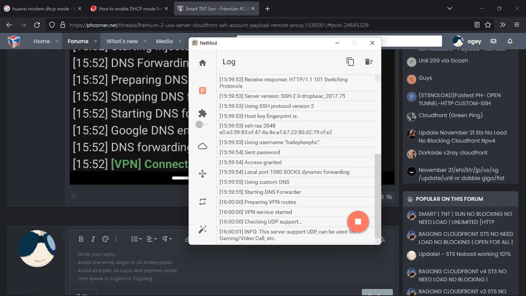Open the Guys thread link
The height and width of the screenshot is (296, 526).
pyautogui.click(x=425, y=78)
